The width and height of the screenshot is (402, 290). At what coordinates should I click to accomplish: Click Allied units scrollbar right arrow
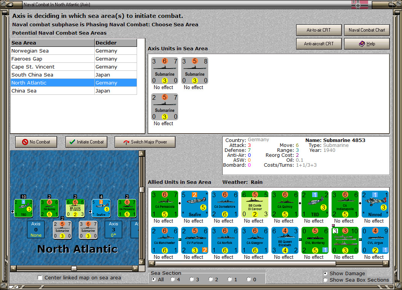386,263
